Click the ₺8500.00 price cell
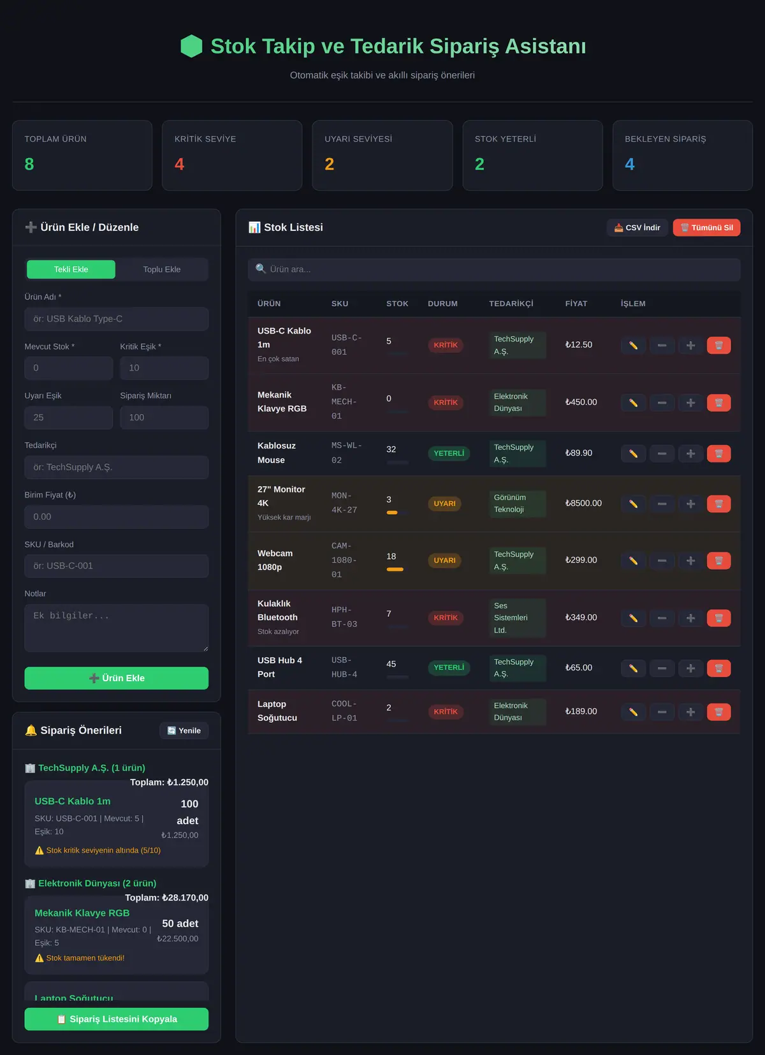This screenshot has height=1055, width=765. (x=583, y=503)
